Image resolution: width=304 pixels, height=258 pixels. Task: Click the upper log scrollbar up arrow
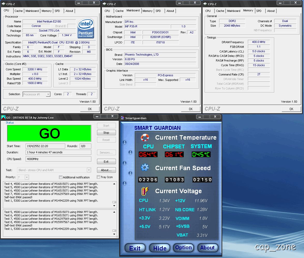(114, 184)
